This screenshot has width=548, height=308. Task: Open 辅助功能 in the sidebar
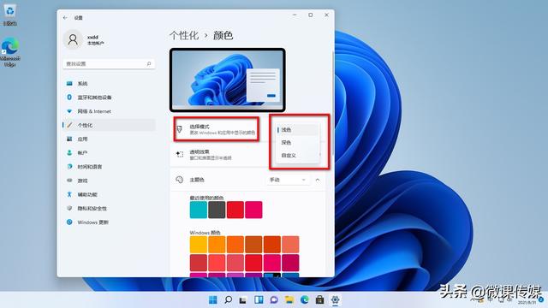coord(109,194)
